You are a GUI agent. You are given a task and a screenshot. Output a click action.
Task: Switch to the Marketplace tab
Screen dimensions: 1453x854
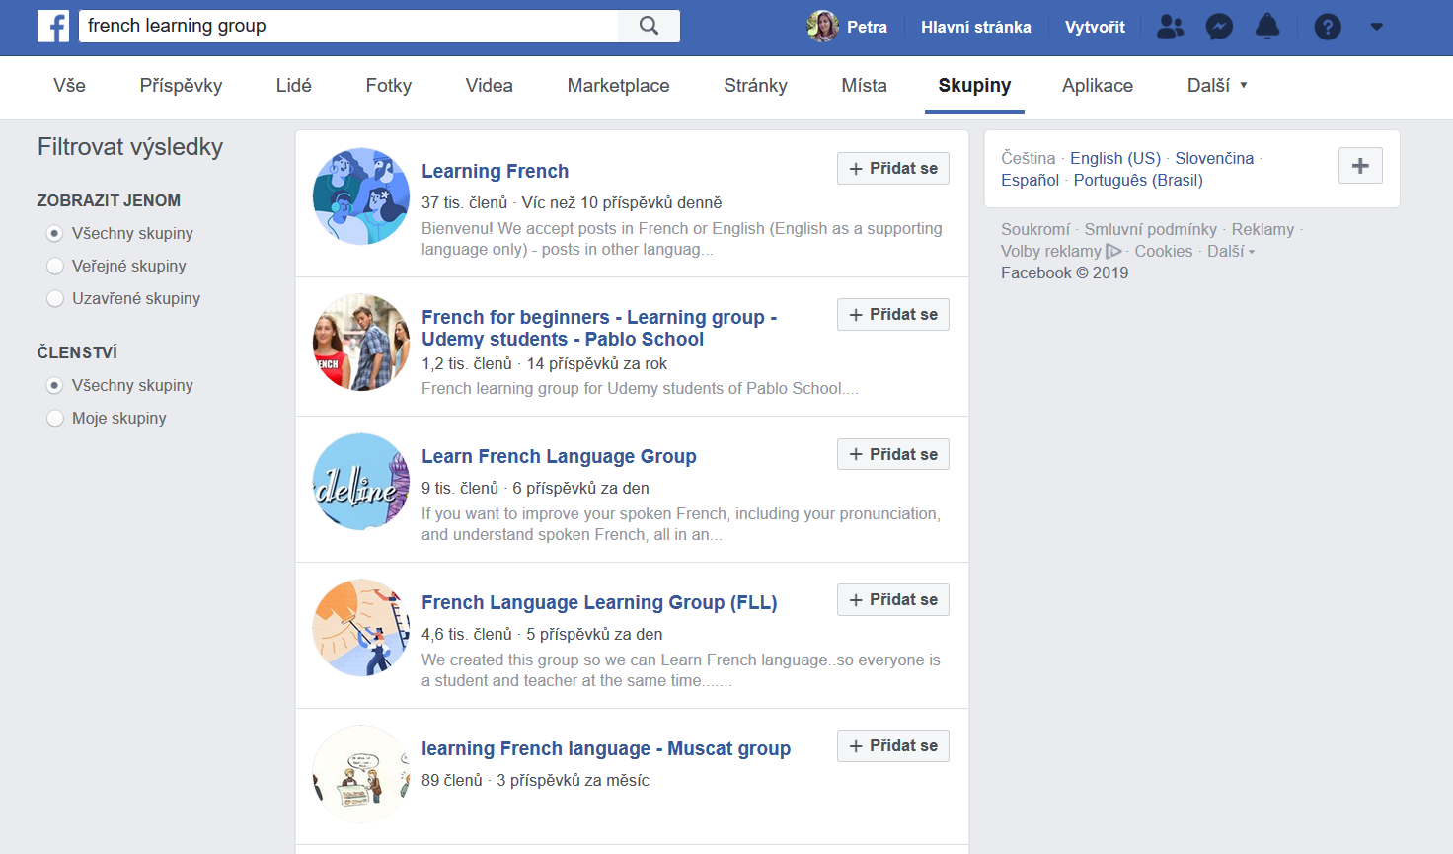618,86
